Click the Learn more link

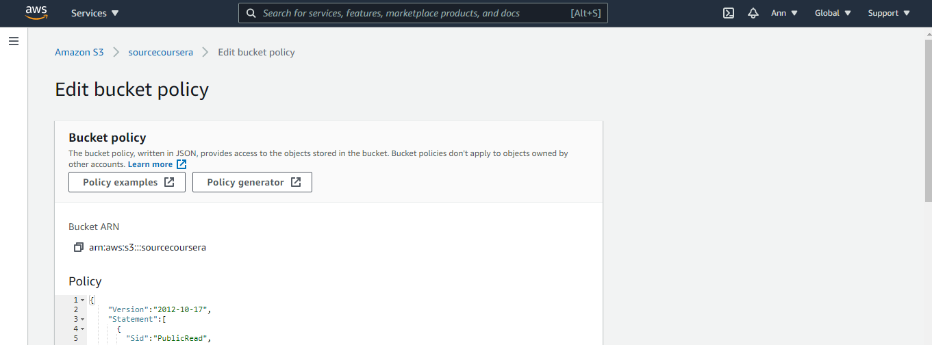tap(150, 164)
